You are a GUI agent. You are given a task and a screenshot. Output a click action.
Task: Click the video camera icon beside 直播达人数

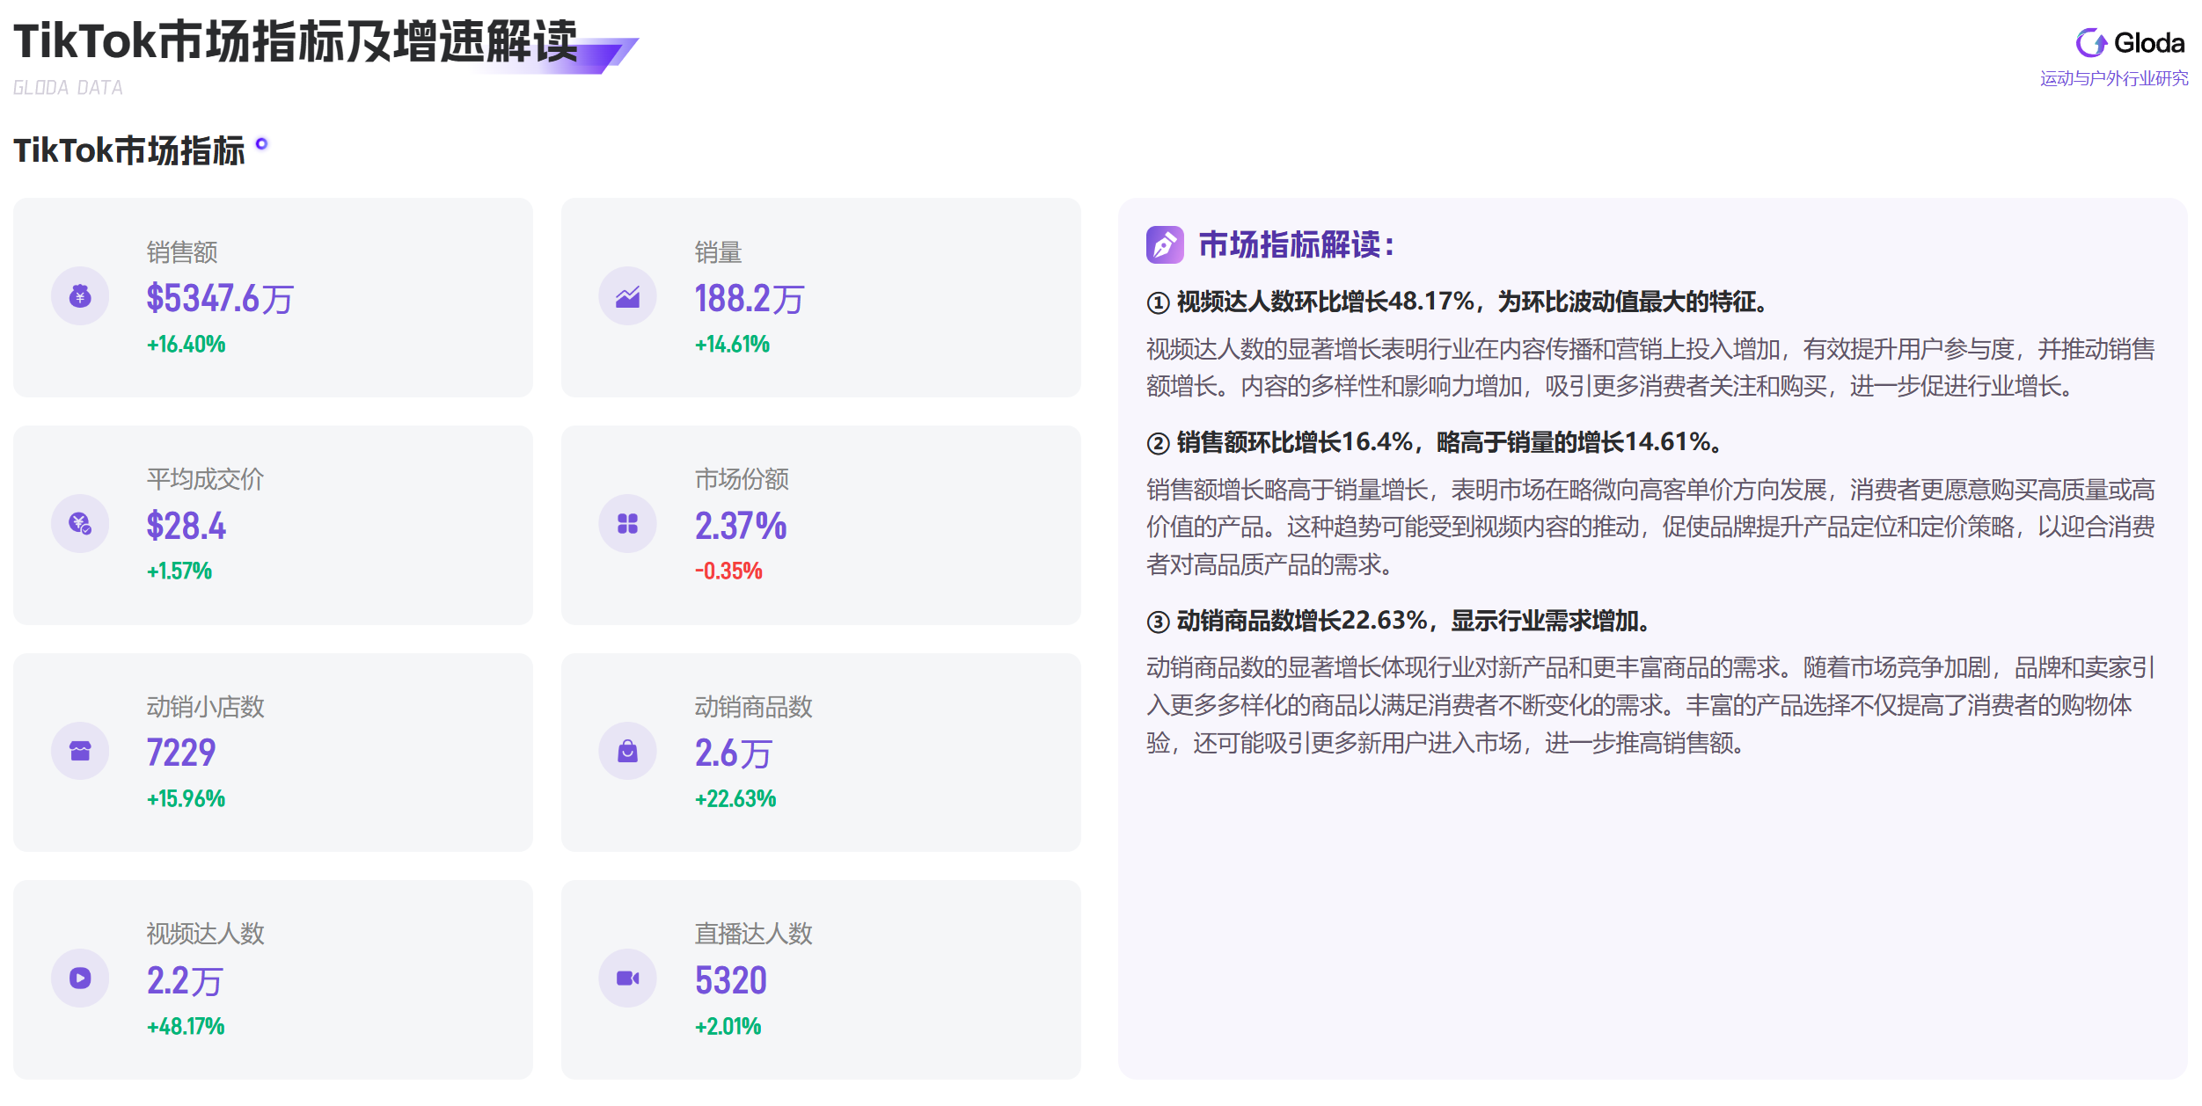click(x=627, y=979)
